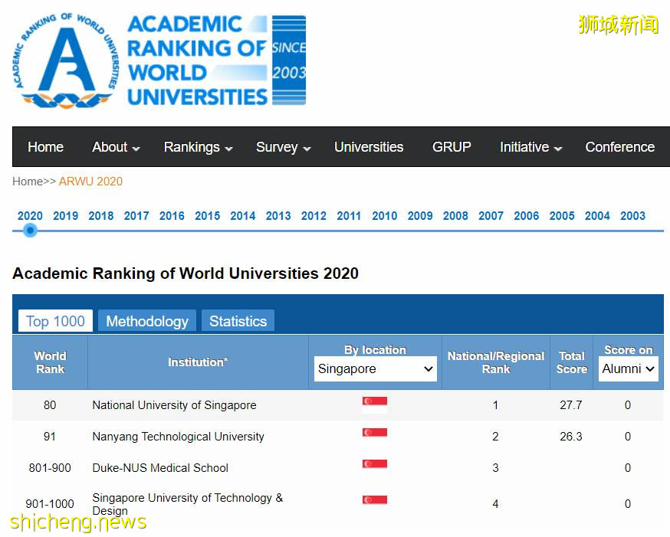The height and width of the screenshot is (537, 670).
Task: Switch to the Methodology tab
Action: [x=147, y=321]
